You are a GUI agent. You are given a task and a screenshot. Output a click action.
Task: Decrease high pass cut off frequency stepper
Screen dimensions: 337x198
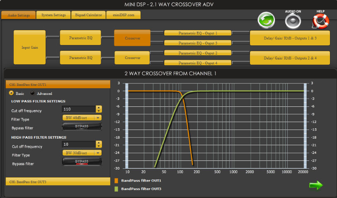pos(99,146)
